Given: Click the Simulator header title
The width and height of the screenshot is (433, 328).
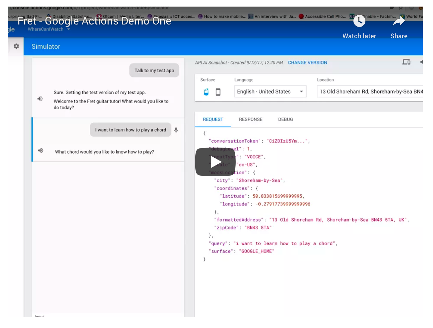Looking at the screenshot, I should tap(46, 46).
